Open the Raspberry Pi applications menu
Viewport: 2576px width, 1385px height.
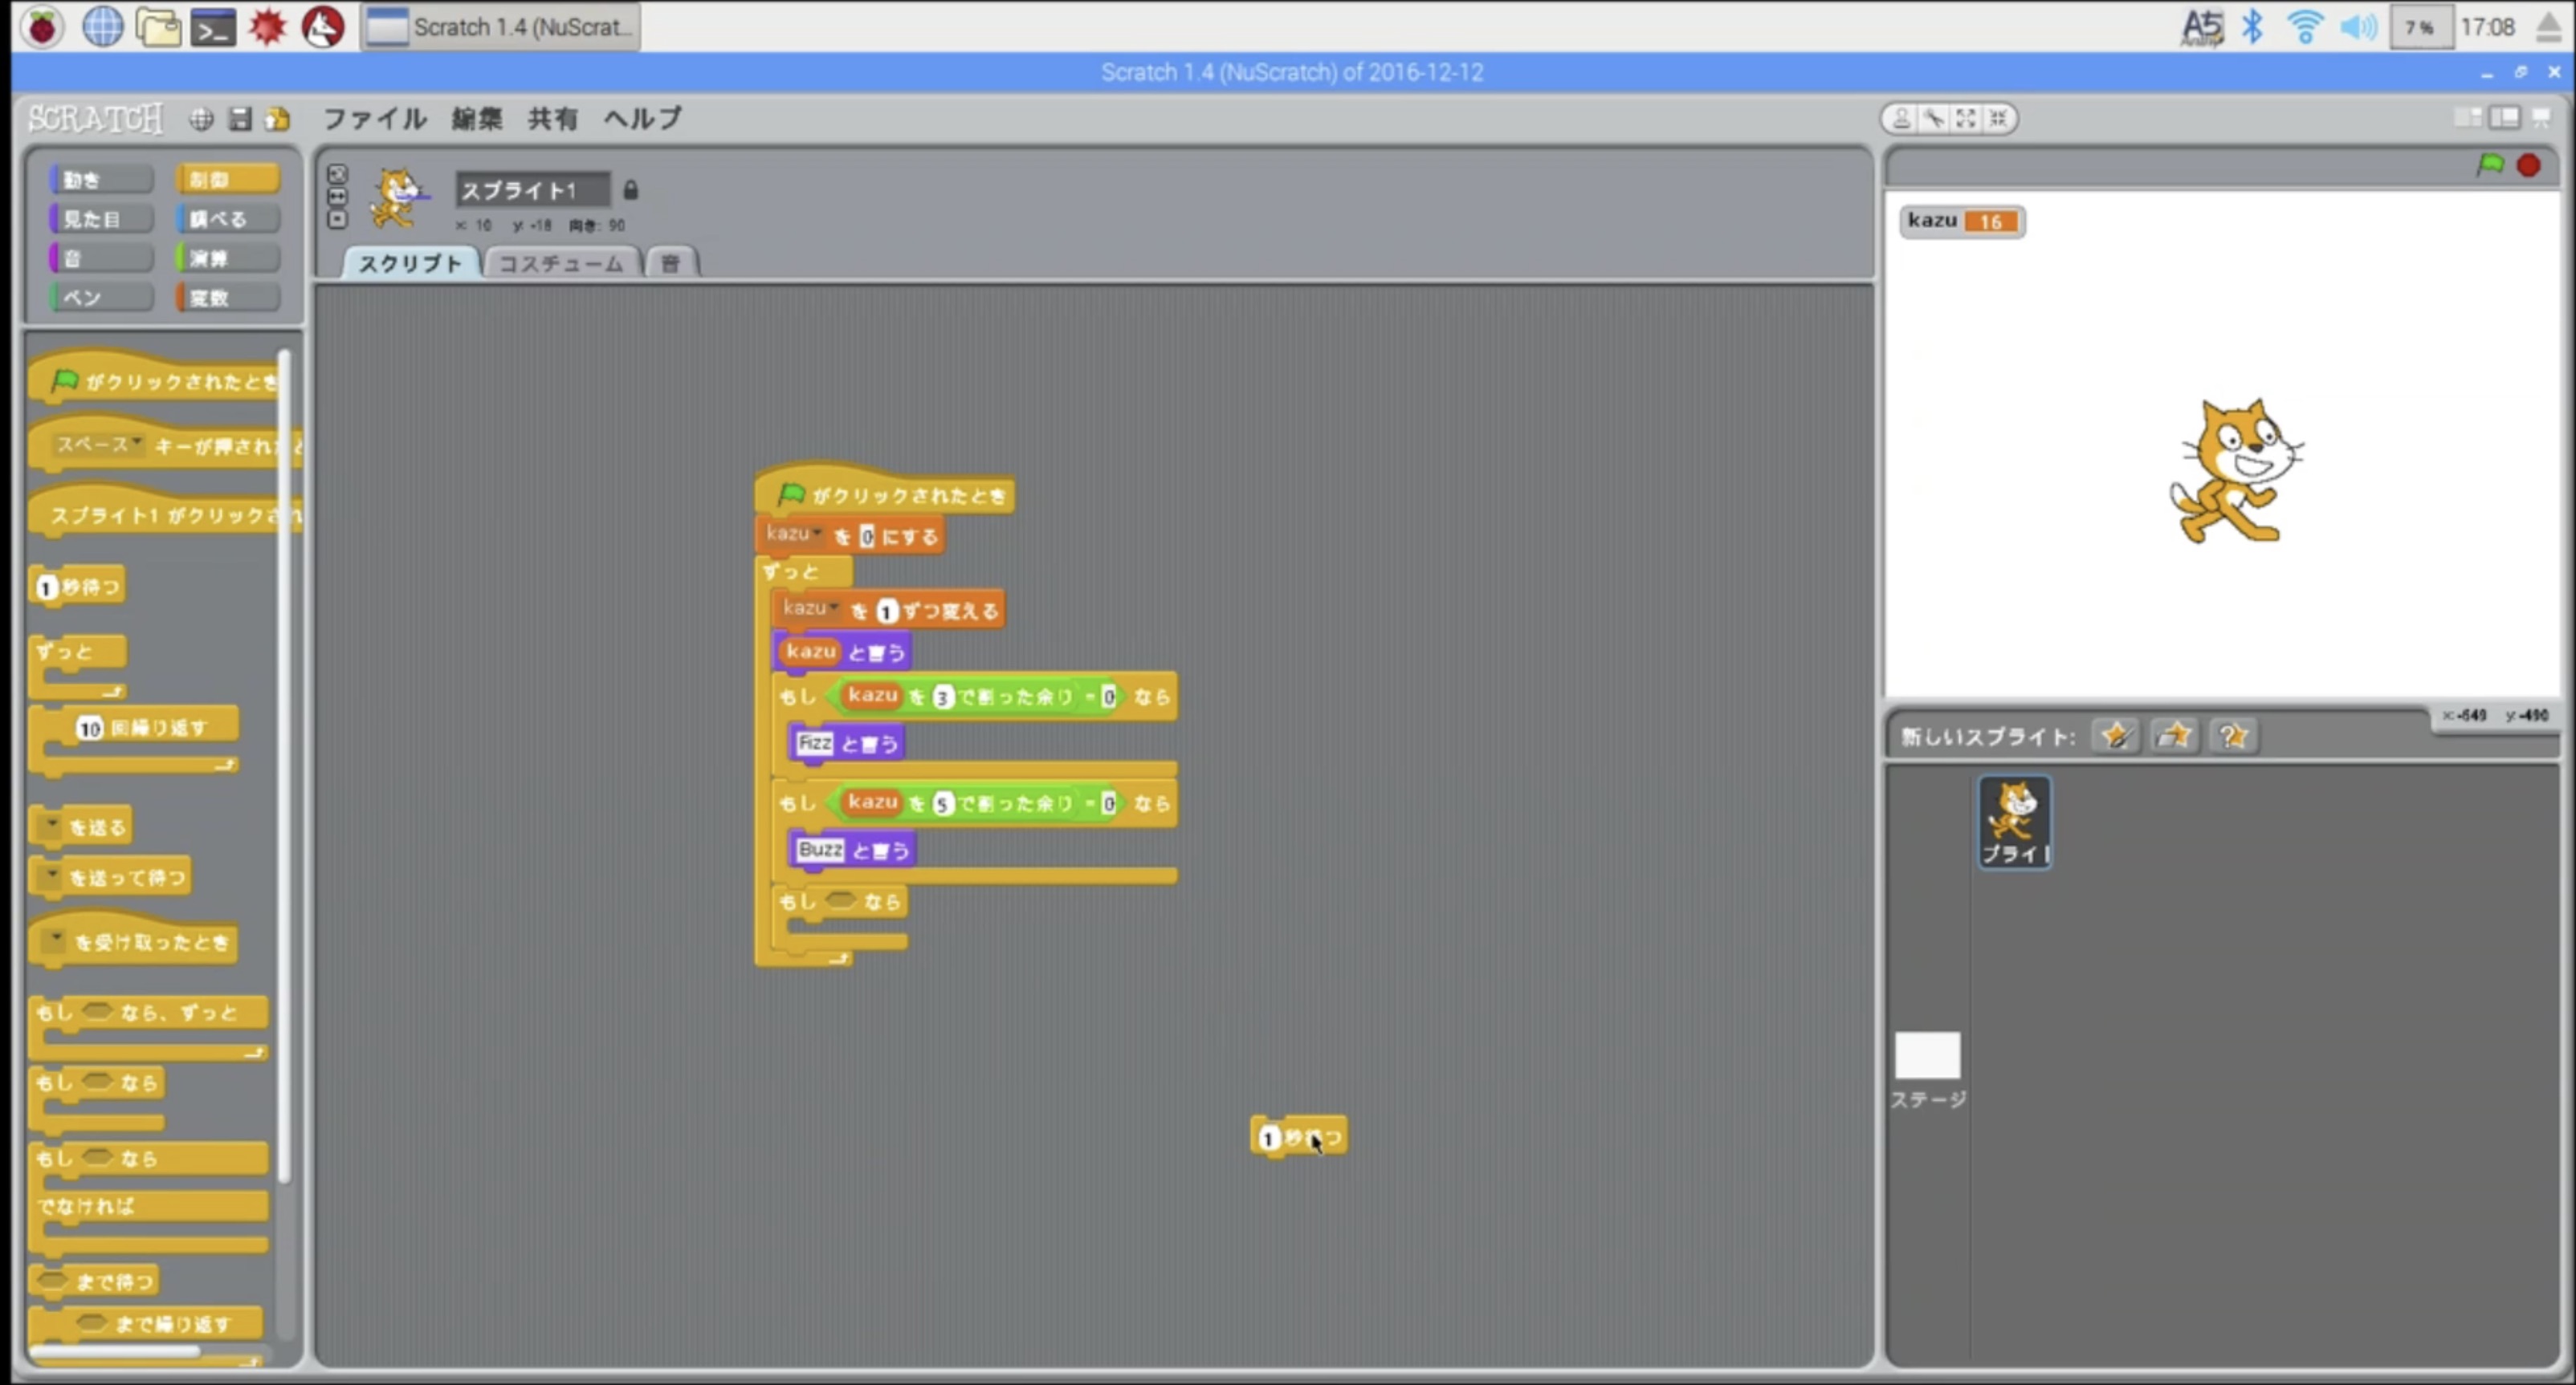pyautogui.click(x=42, y=27)
